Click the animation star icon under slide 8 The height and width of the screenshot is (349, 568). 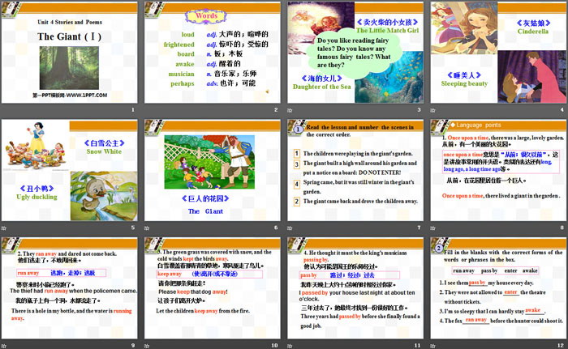(x=432, y=228)
